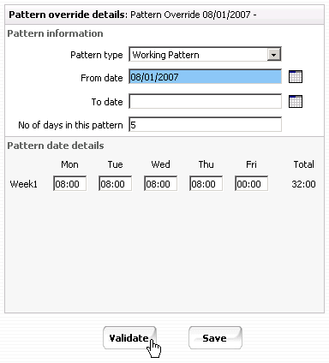Select the Week1 Thu hours field
The height and width of the screenshot is (363, 329).
coord(206,183)
